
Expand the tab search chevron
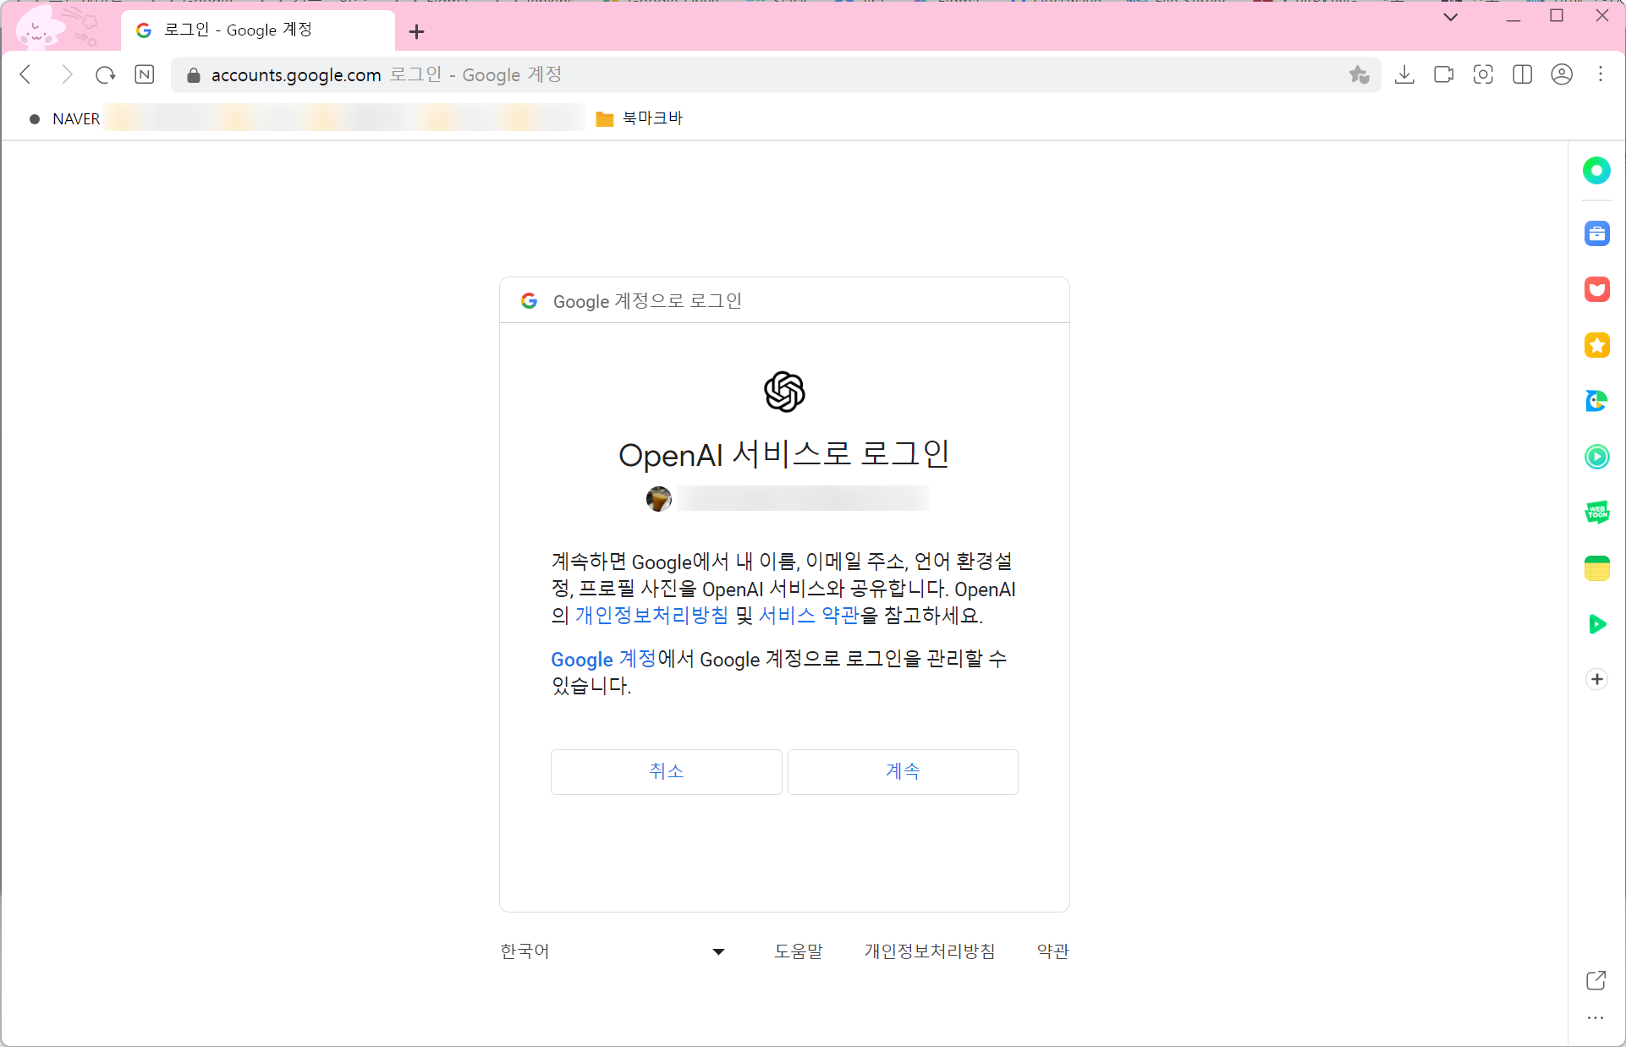coord(1450,17)
